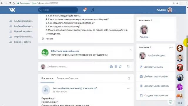Open the post's three-dot options menu

[129, 89]
